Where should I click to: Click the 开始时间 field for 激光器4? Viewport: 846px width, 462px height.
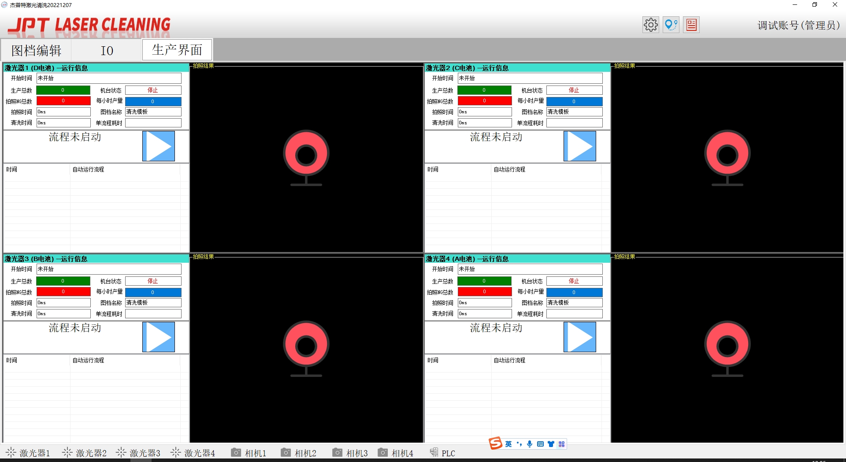[530, 269]
